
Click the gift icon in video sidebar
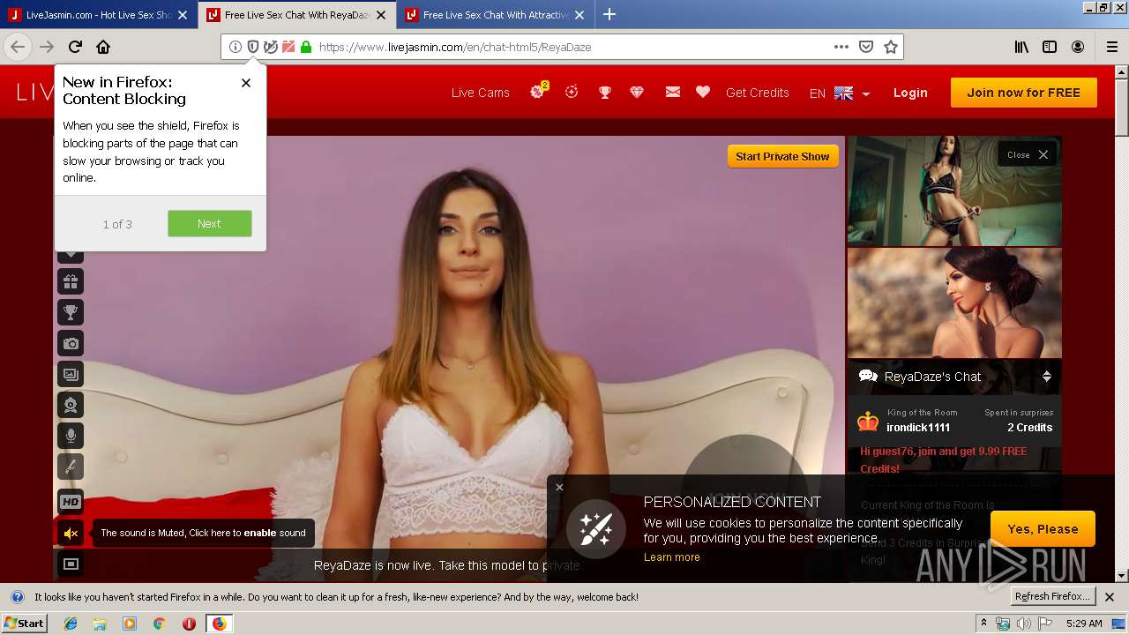(x=71, y=281)
